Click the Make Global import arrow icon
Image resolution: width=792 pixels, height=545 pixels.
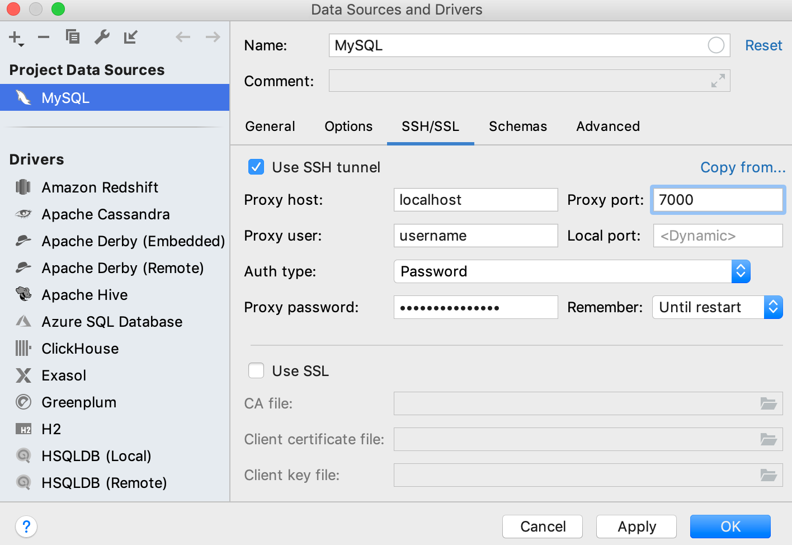coord(131,37)
